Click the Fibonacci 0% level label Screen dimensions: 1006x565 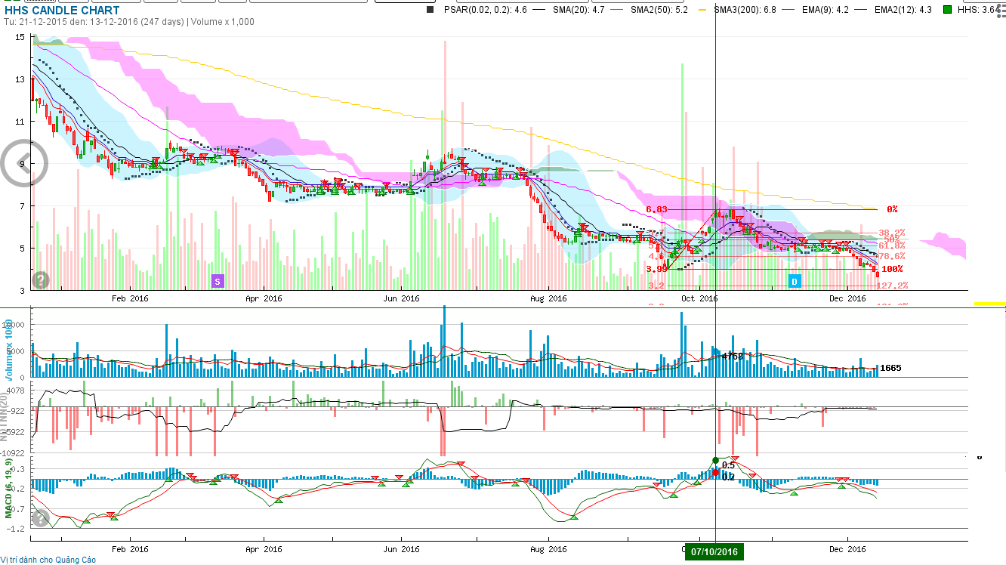coord(892,209)
